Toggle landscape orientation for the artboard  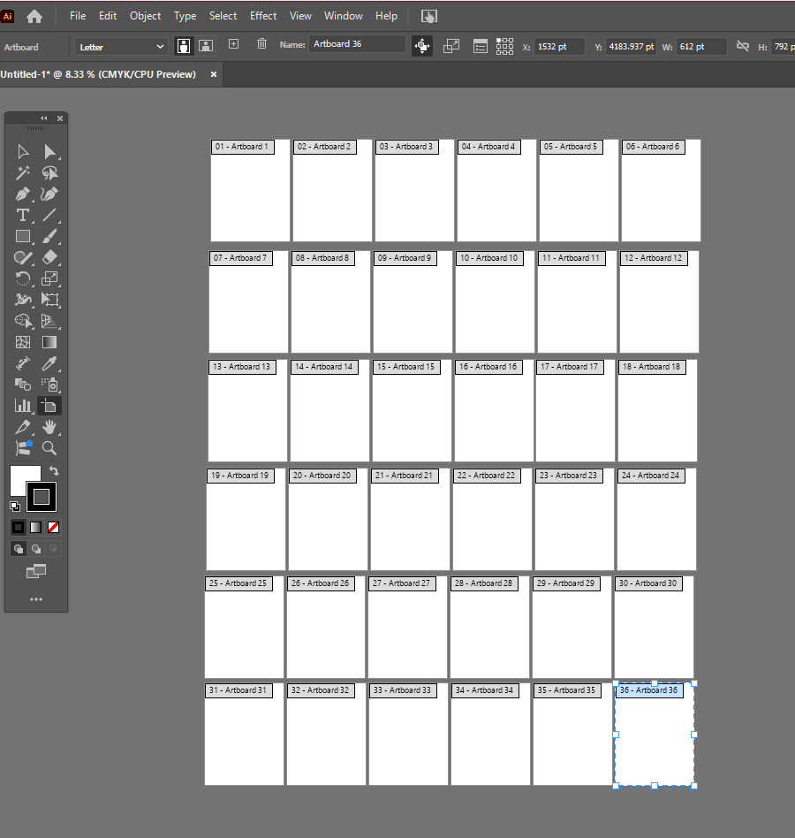pos(205,46)
